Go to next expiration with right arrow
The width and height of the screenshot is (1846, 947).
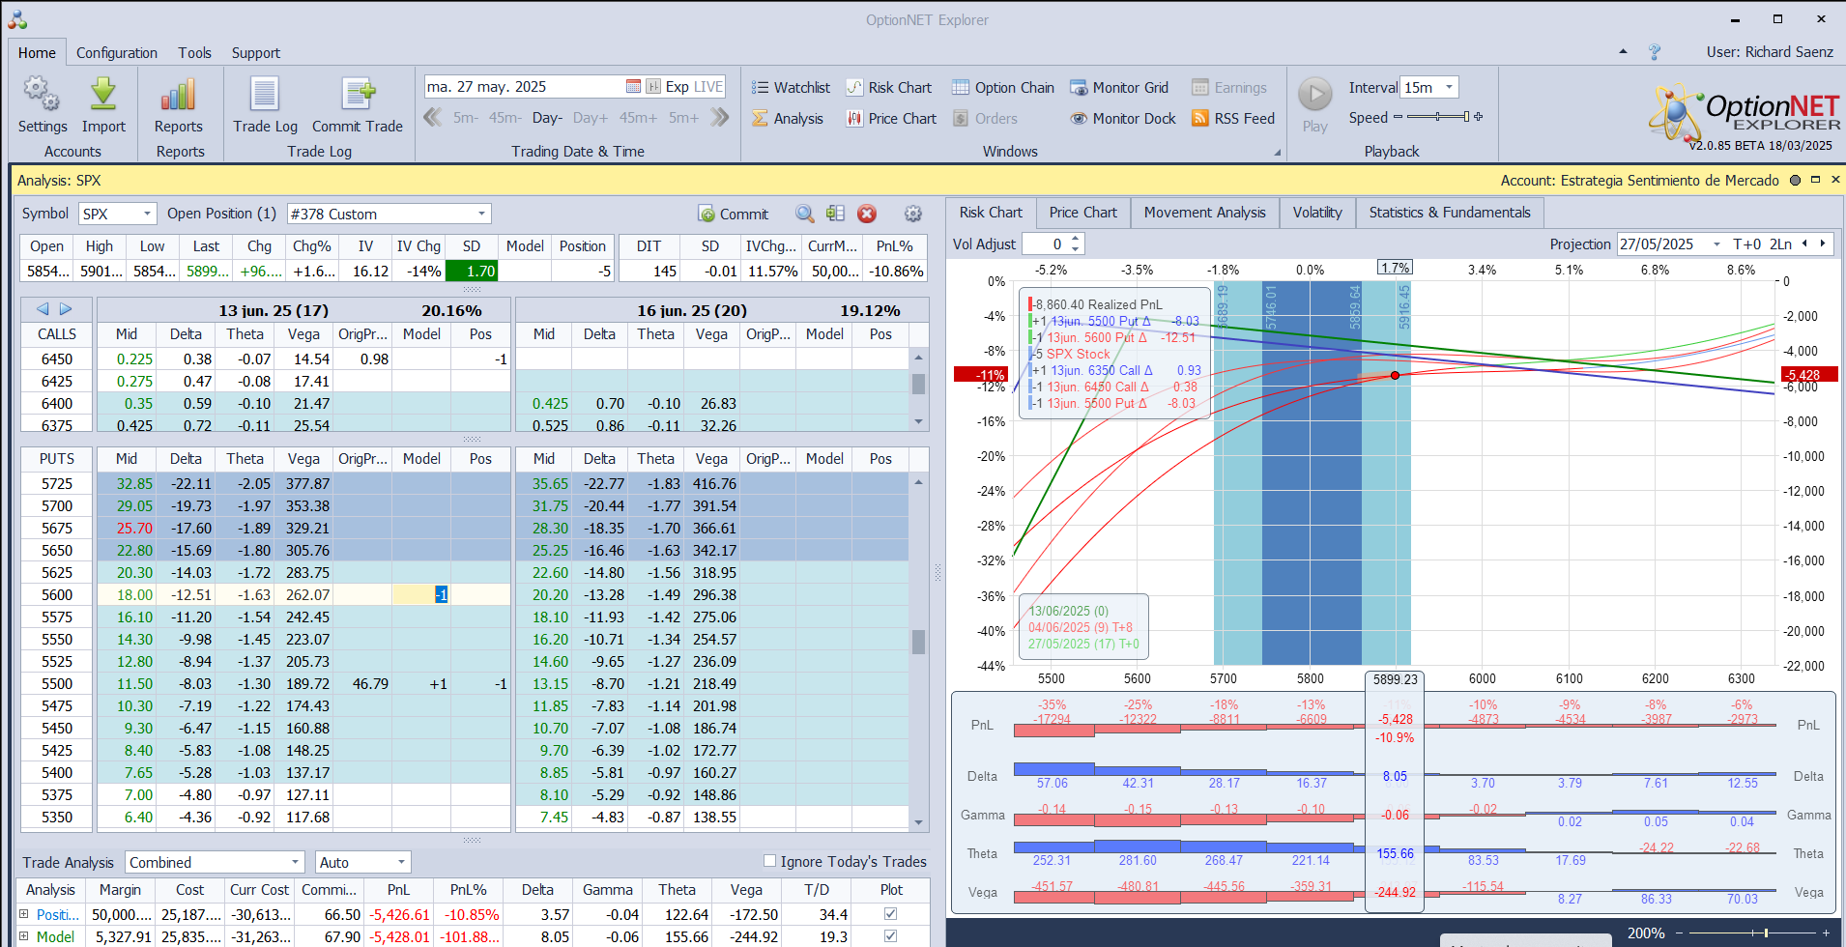(66, 309)
